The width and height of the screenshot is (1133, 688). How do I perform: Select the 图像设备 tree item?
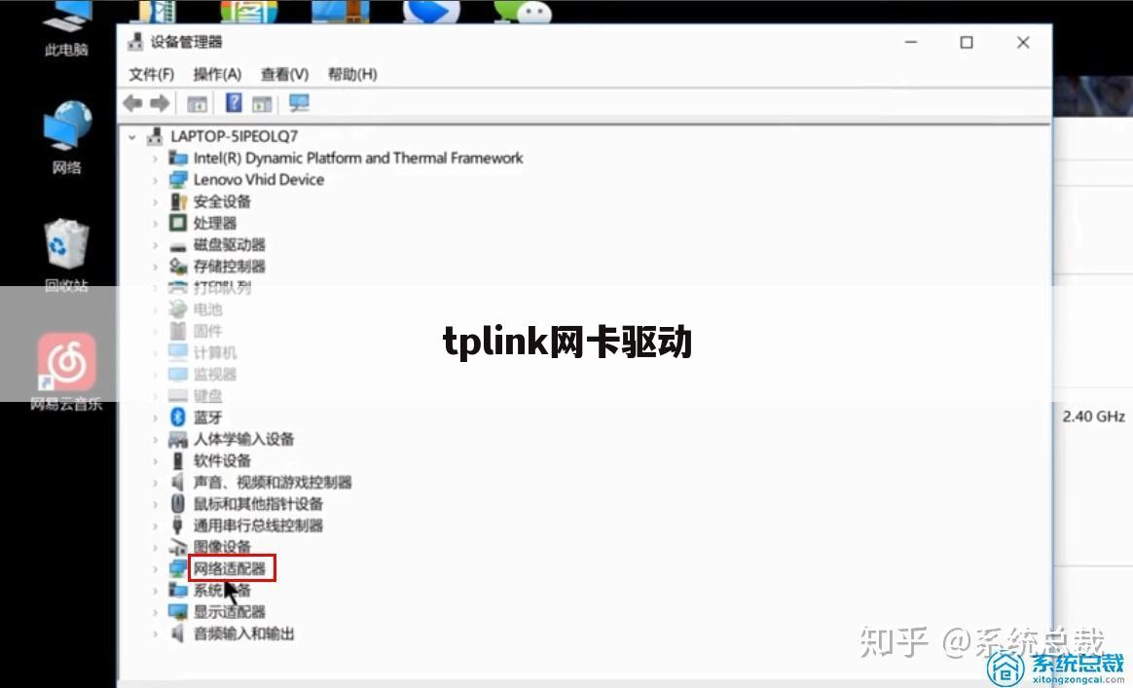[x=223, y=547]
